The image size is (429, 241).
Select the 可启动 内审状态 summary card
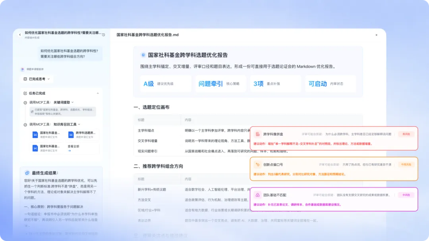[330, 84]
